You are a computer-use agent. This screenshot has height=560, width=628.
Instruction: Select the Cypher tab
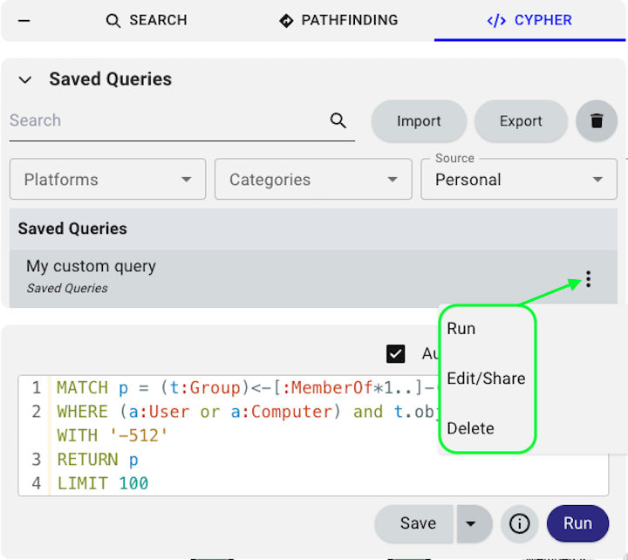click(x=529, y=20)
